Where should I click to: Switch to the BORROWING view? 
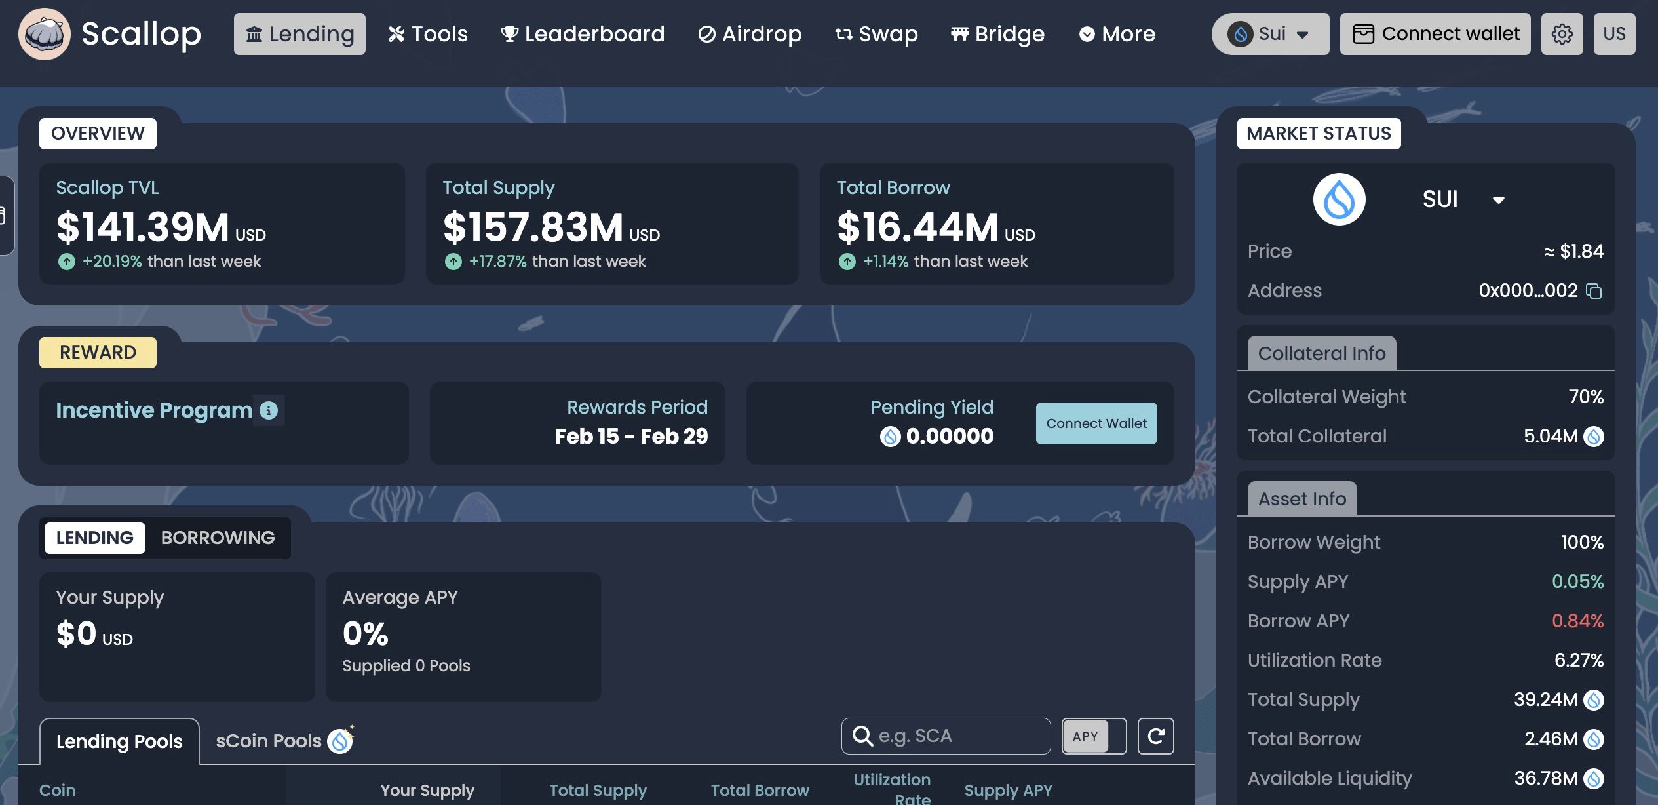[218, 538]
